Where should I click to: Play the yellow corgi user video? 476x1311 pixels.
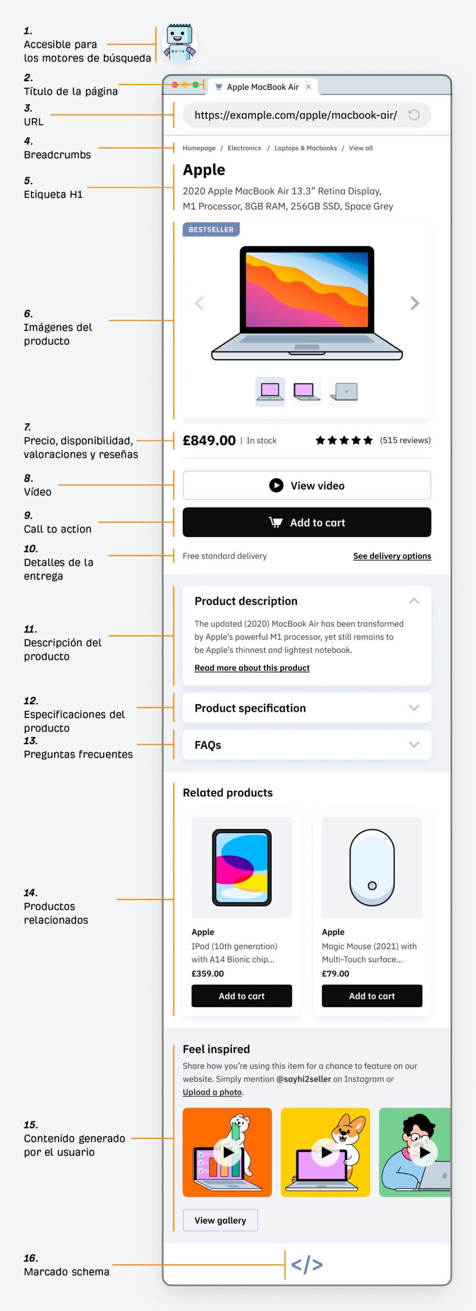[x=326, y=1152]
